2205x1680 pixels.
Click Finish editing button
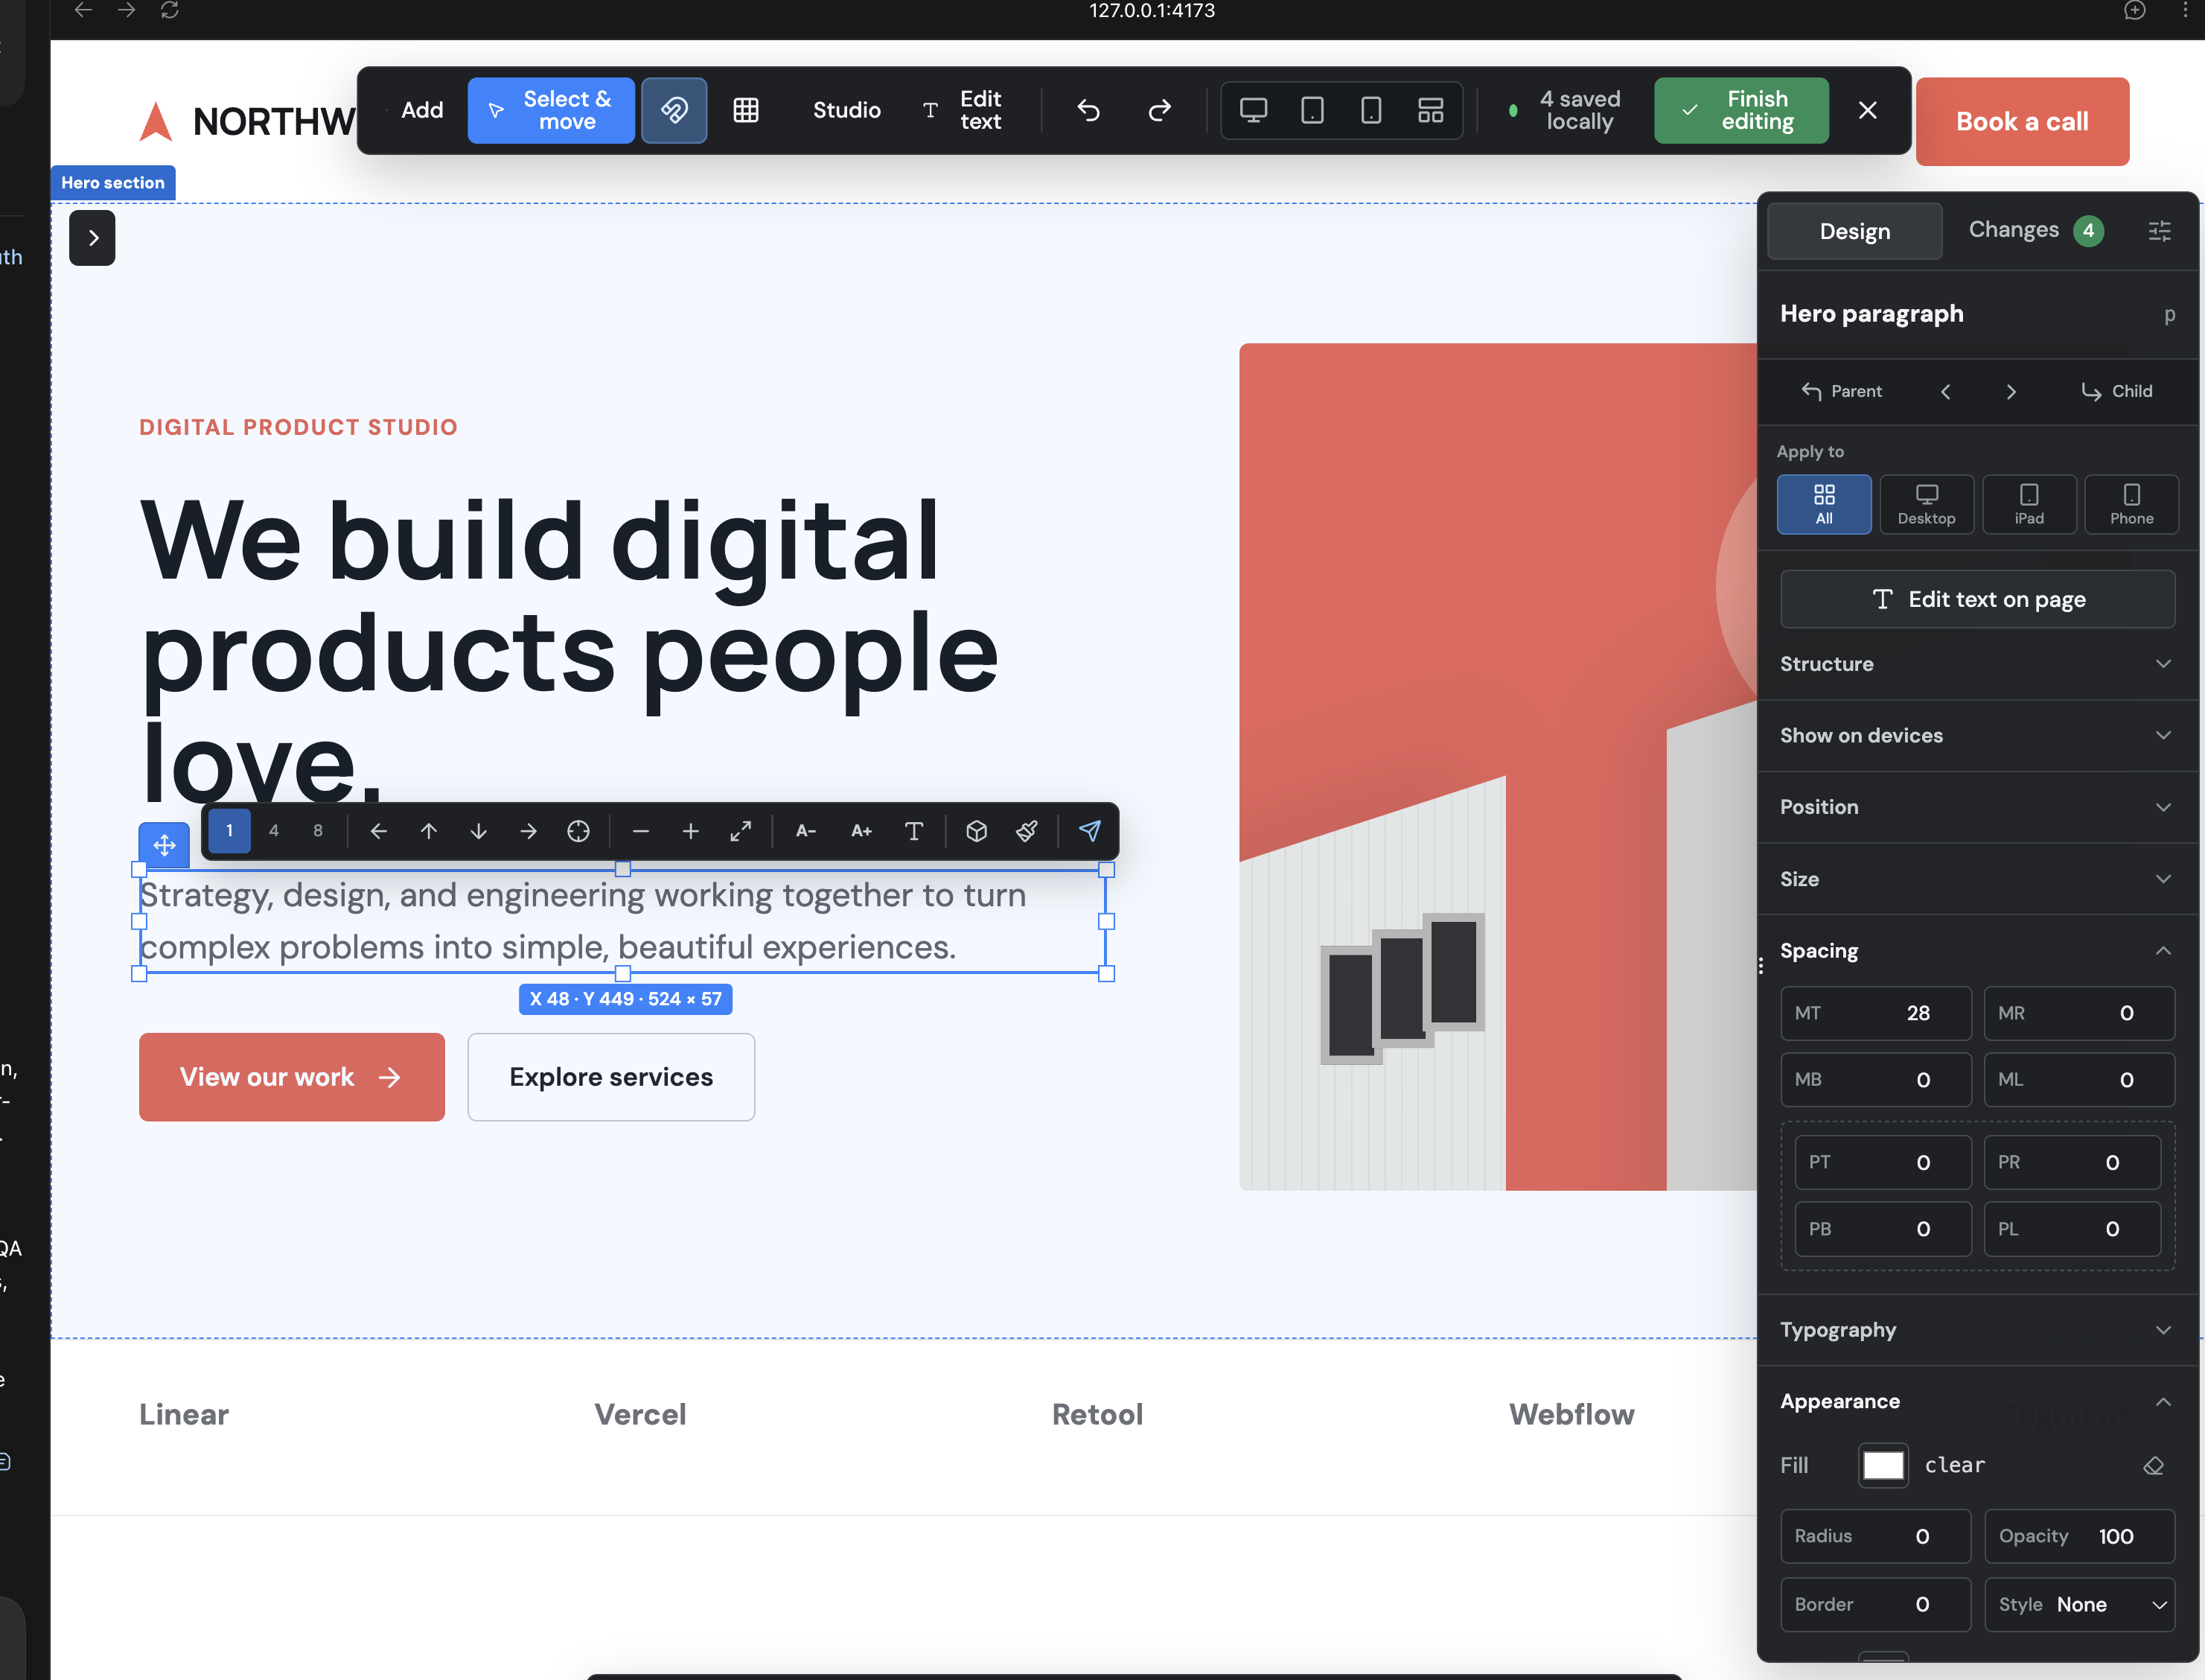tap(1741, 110)
